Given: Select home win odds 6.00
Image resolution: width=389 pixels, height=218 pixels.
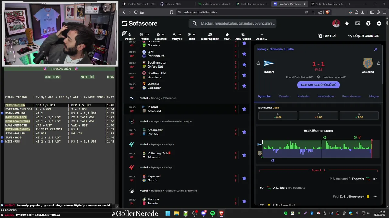Looking at the screenshot, I should pos(278,115).
